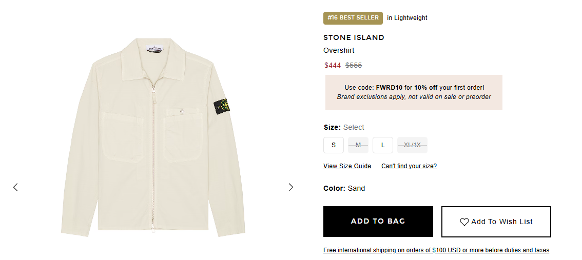Open the "in Lightweight" category link

(x=407, y=18)
